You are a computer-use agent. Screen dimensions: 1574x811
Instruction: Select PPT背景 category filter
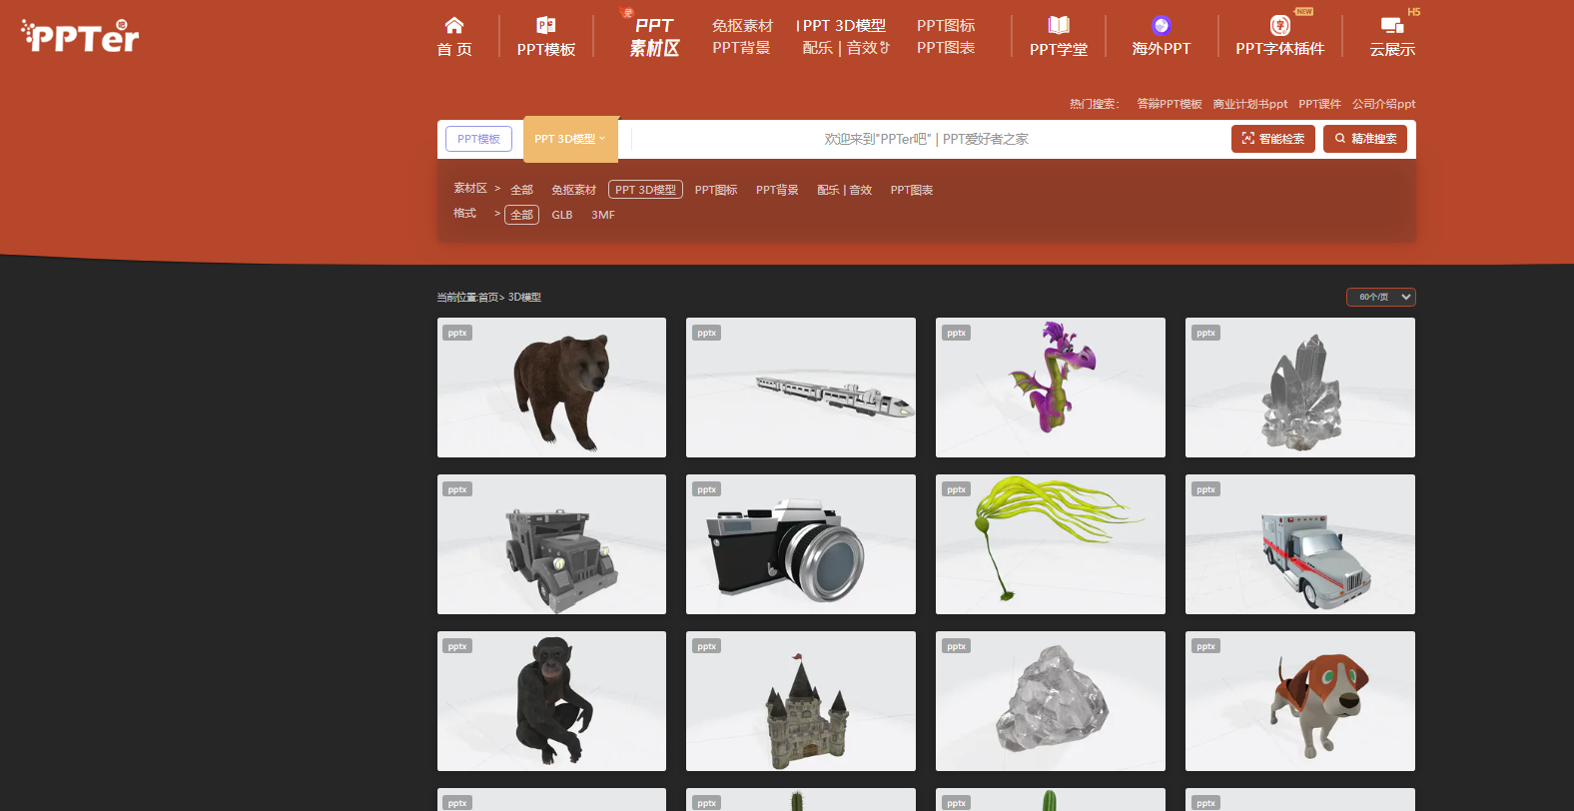pyautogui.click(x=777, y=190)
